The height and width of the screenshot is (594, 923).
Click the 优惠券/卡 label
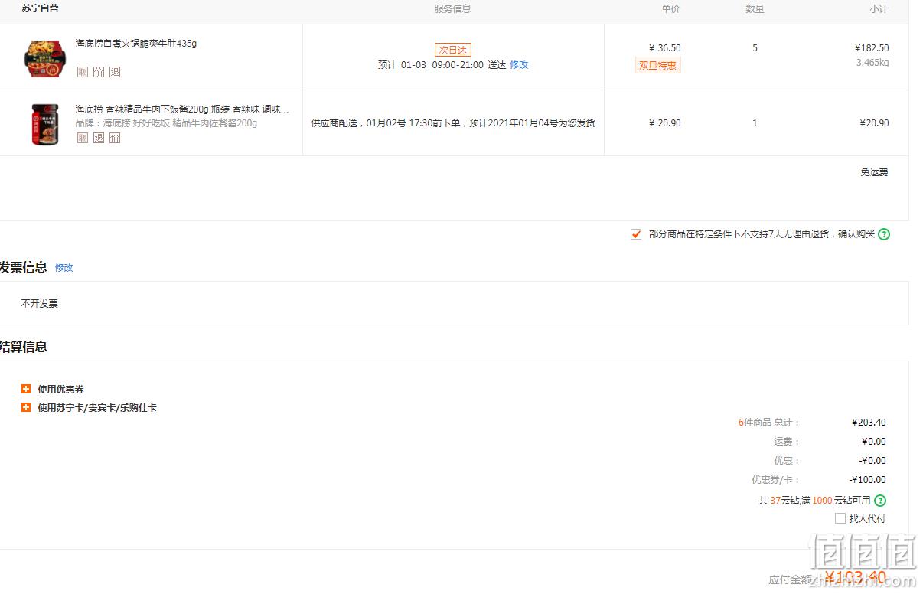click(x=775, y=480)
